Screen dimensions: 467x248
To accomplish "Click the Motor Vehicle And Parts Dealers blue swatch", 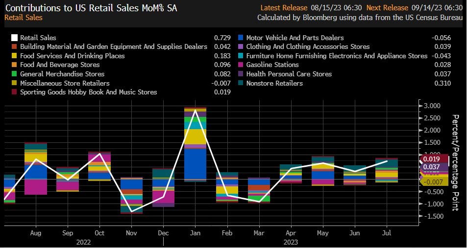I will tap(241, 38).
